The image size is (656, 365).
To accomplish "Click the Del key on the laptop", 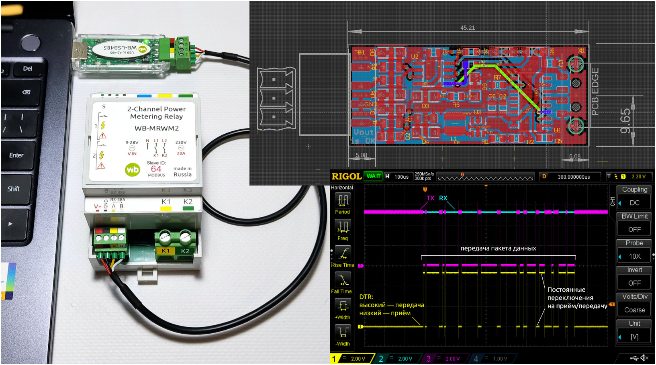I will pos(28,69).
